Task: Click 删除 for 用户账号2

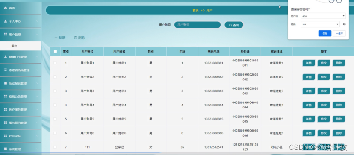Action: tap(339, 77)
